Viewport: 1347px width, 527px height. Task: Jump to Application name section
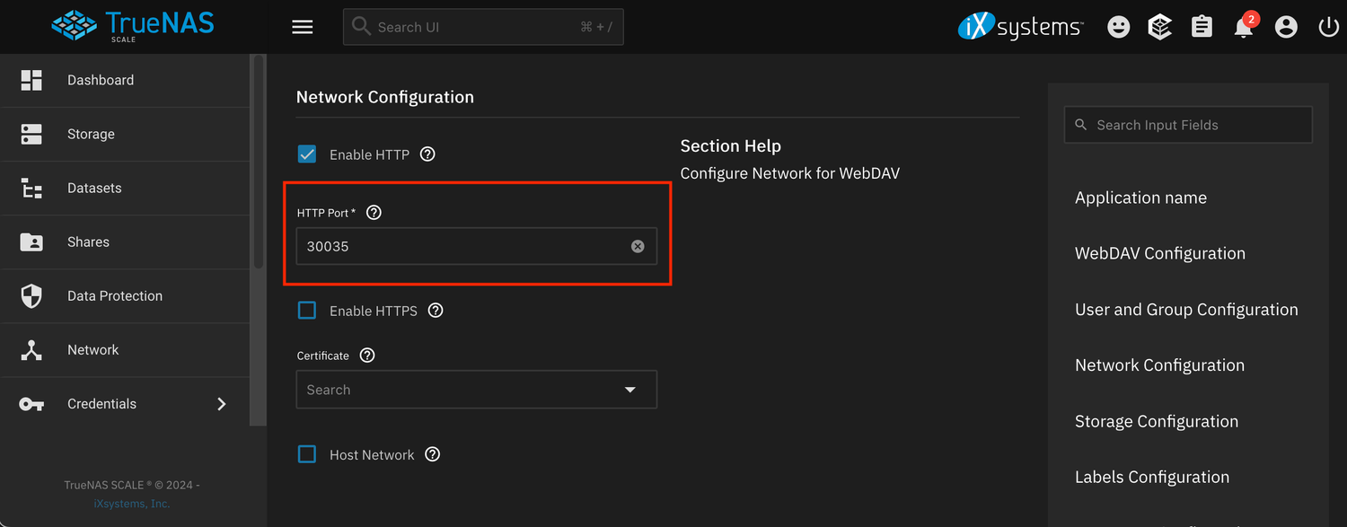1140,198
